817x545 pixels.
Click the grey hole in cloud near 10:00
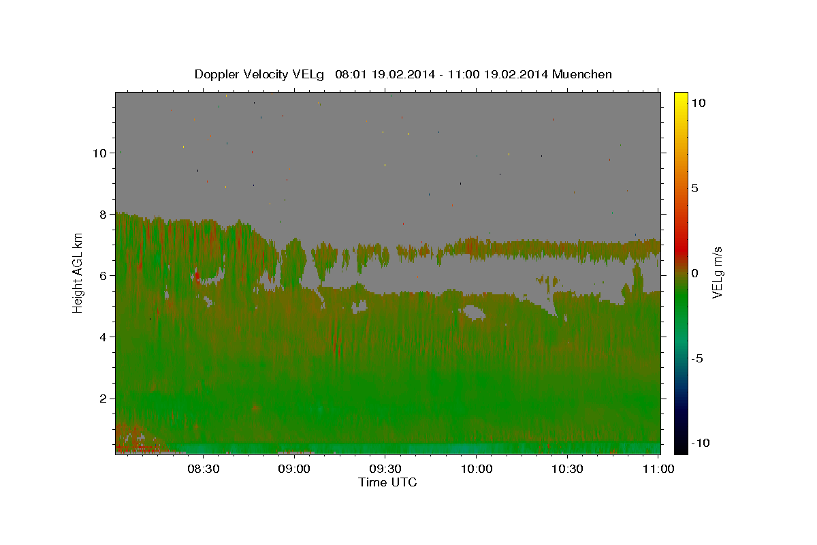point(474,313)
